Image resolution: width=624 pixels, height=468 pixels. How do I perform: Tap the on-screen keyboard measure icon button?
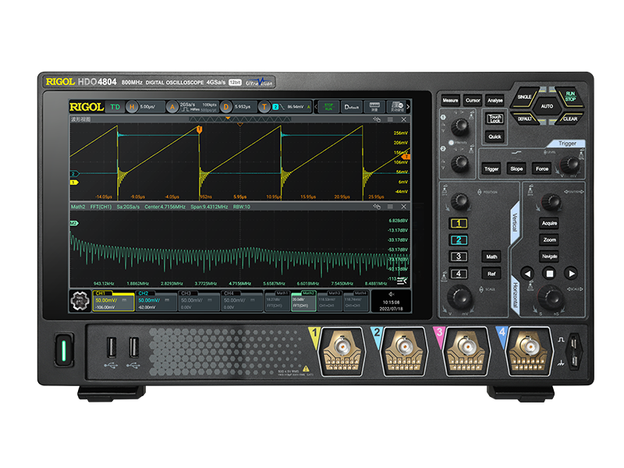[x=374, y=107]
